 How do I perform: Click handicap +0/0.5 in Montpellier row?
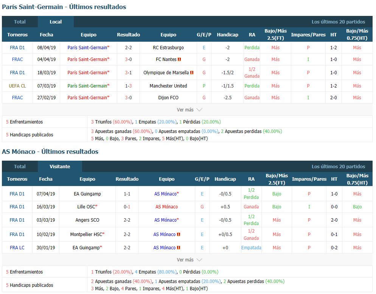(225, 235)
